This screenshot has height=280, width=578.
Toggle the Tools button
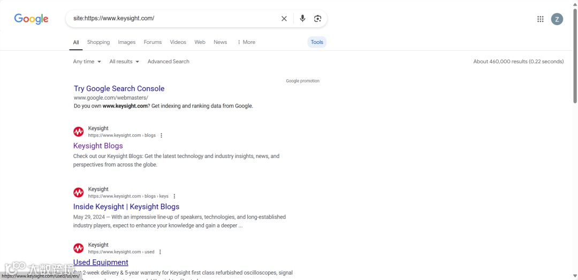(x=317, y=42)
